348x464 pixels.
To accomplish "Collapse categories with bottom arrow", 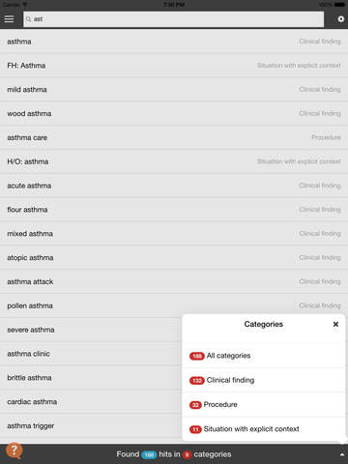I will 341,454.
